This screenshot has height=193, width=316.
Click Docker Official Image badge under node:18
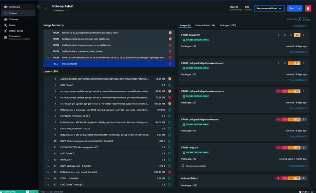coord(196,153)
